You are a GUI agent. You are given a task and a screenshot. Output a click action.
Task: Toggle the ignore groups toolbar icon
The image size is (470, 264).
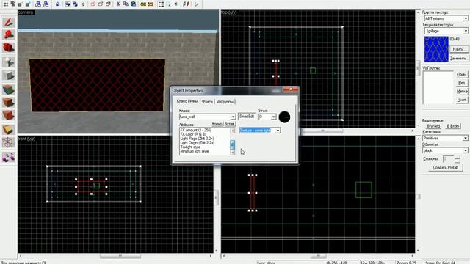[x=82, y=4]
